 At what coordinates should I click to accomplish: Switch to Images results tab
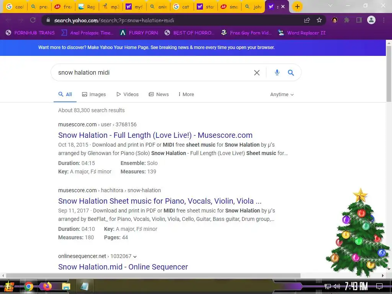[94, 94]
